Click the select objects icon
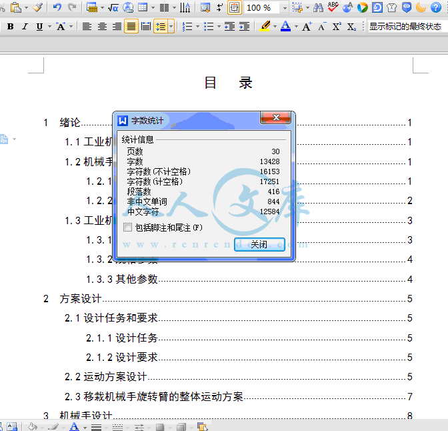Viewport: 448px width, 431px height. [x=297, y=7]
